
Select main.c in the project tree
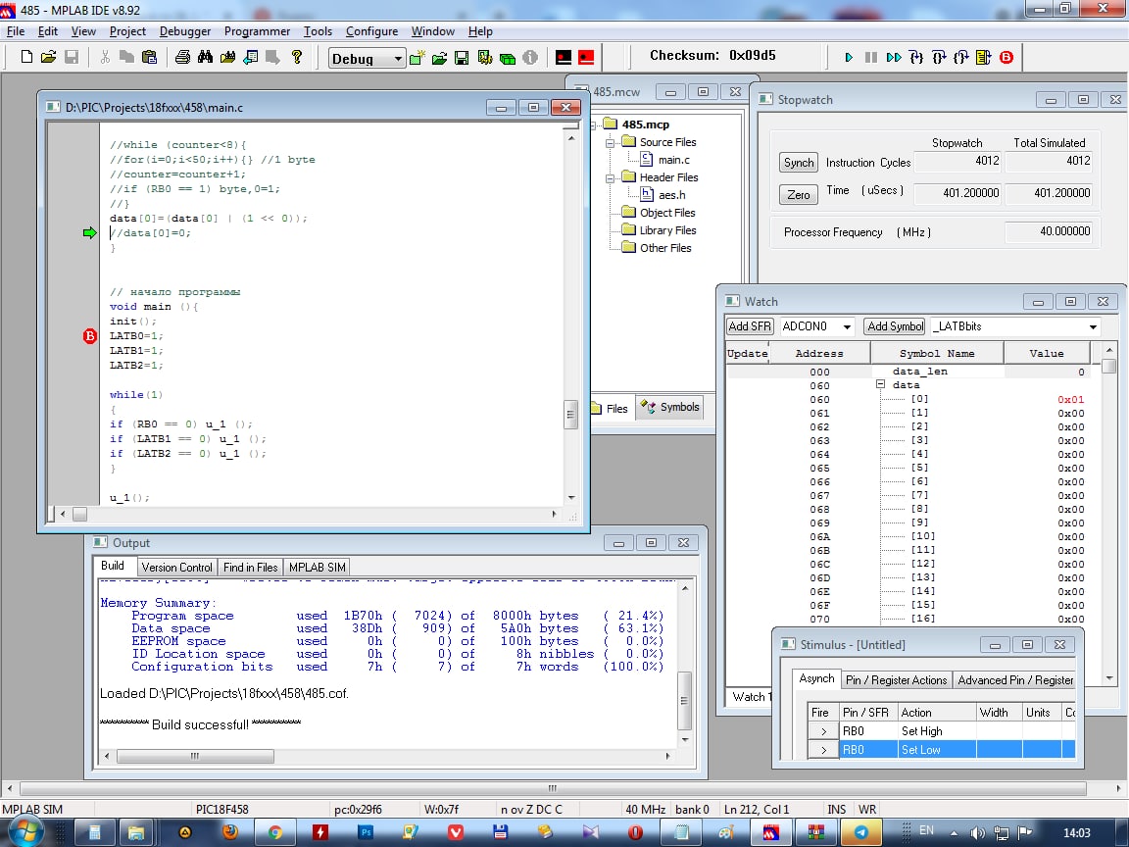click(x=673, y=160)
